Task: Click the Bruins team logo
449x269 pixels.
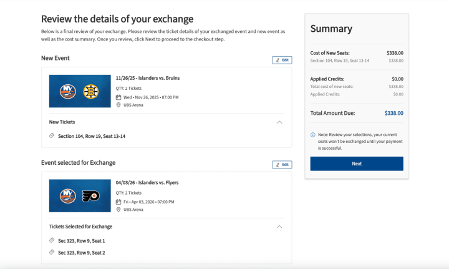Action: click(91, 91)
